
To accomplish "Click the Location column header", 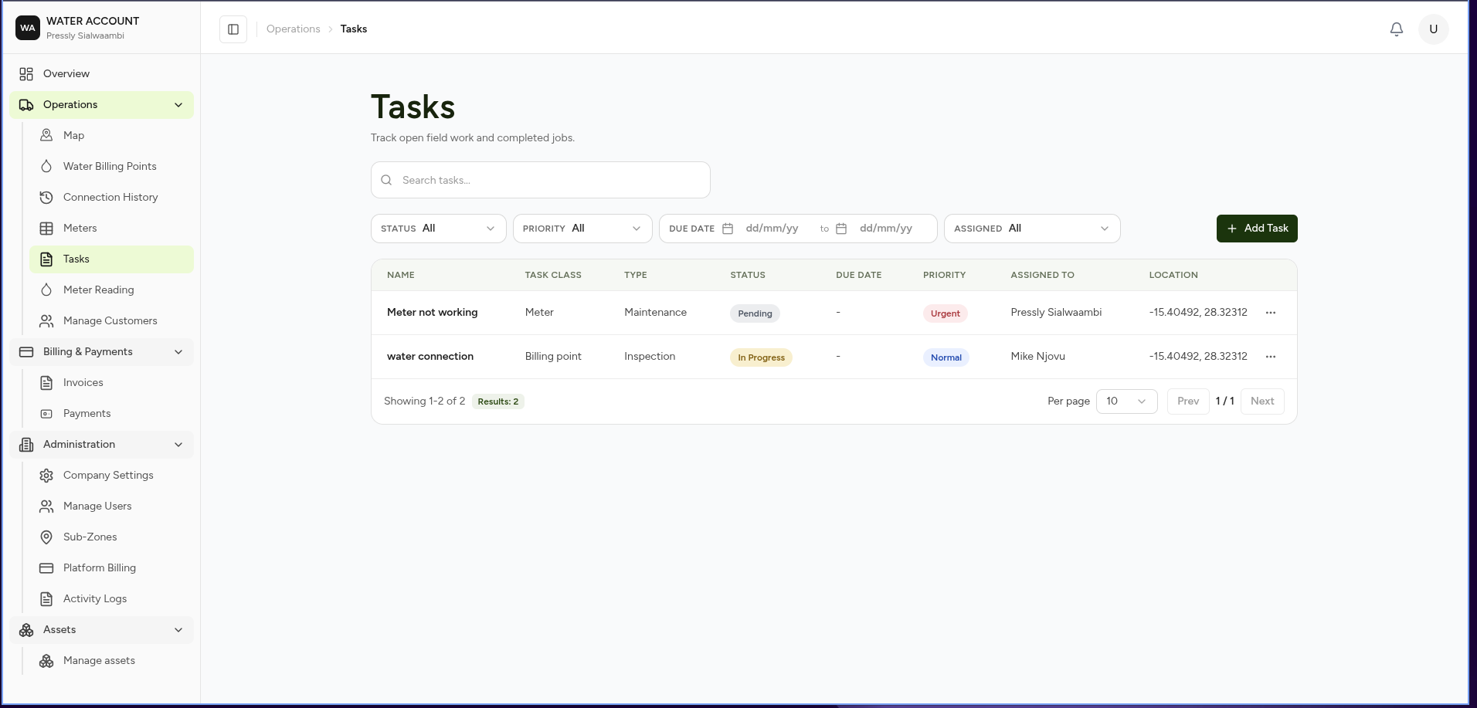I will point(1173,275).
